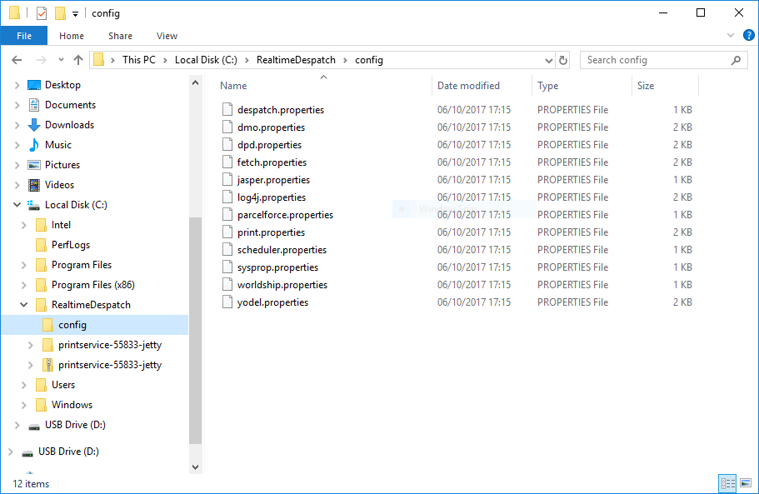
Task: Expand the Local Disk (C:) tree node
Action: coord(17,204)
